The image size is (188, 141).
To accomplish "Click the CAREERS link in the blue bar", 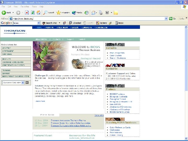I will [75, 27].
